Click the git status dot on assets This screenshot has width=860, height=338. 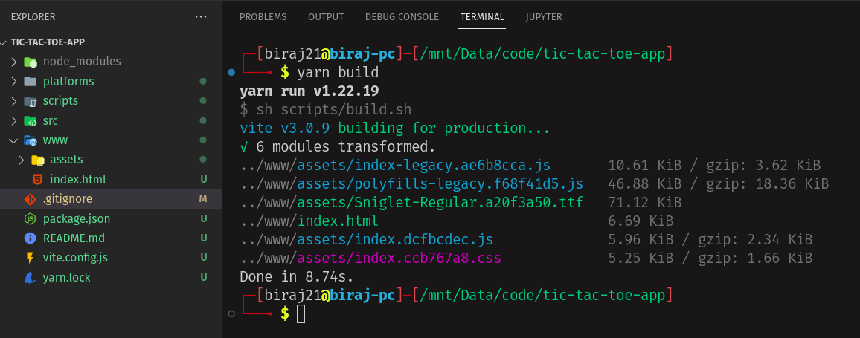point(203,160)
